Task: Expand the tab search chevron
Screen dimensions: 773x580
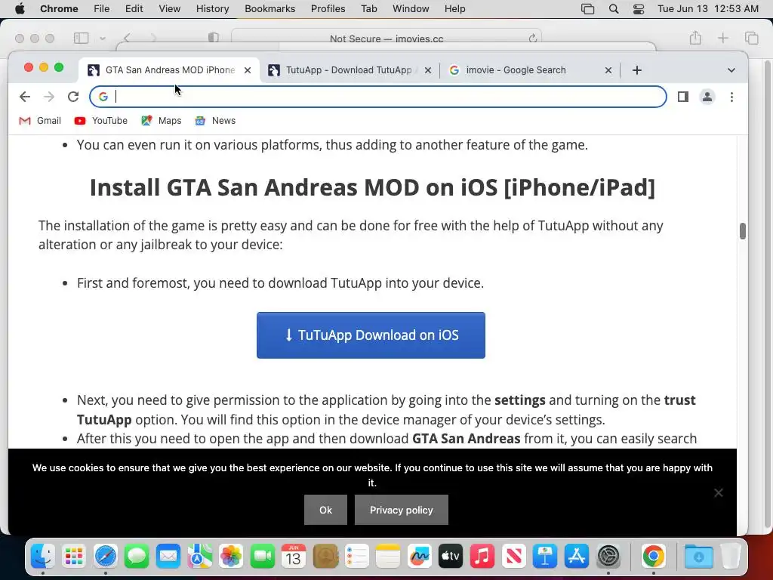Action: [x=731, y=70]
